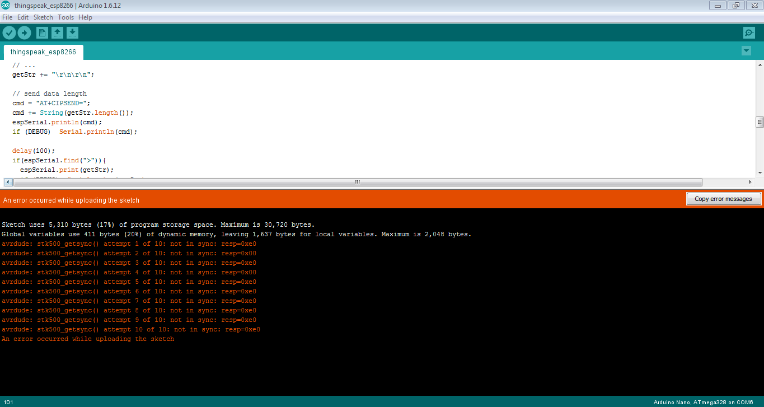Click the horizontal scrollbar right arrow

pos(751,182)
